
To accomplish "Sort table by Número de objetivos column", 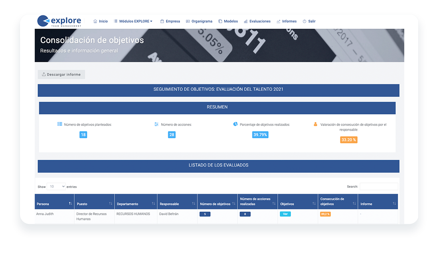I will [217, 202].
